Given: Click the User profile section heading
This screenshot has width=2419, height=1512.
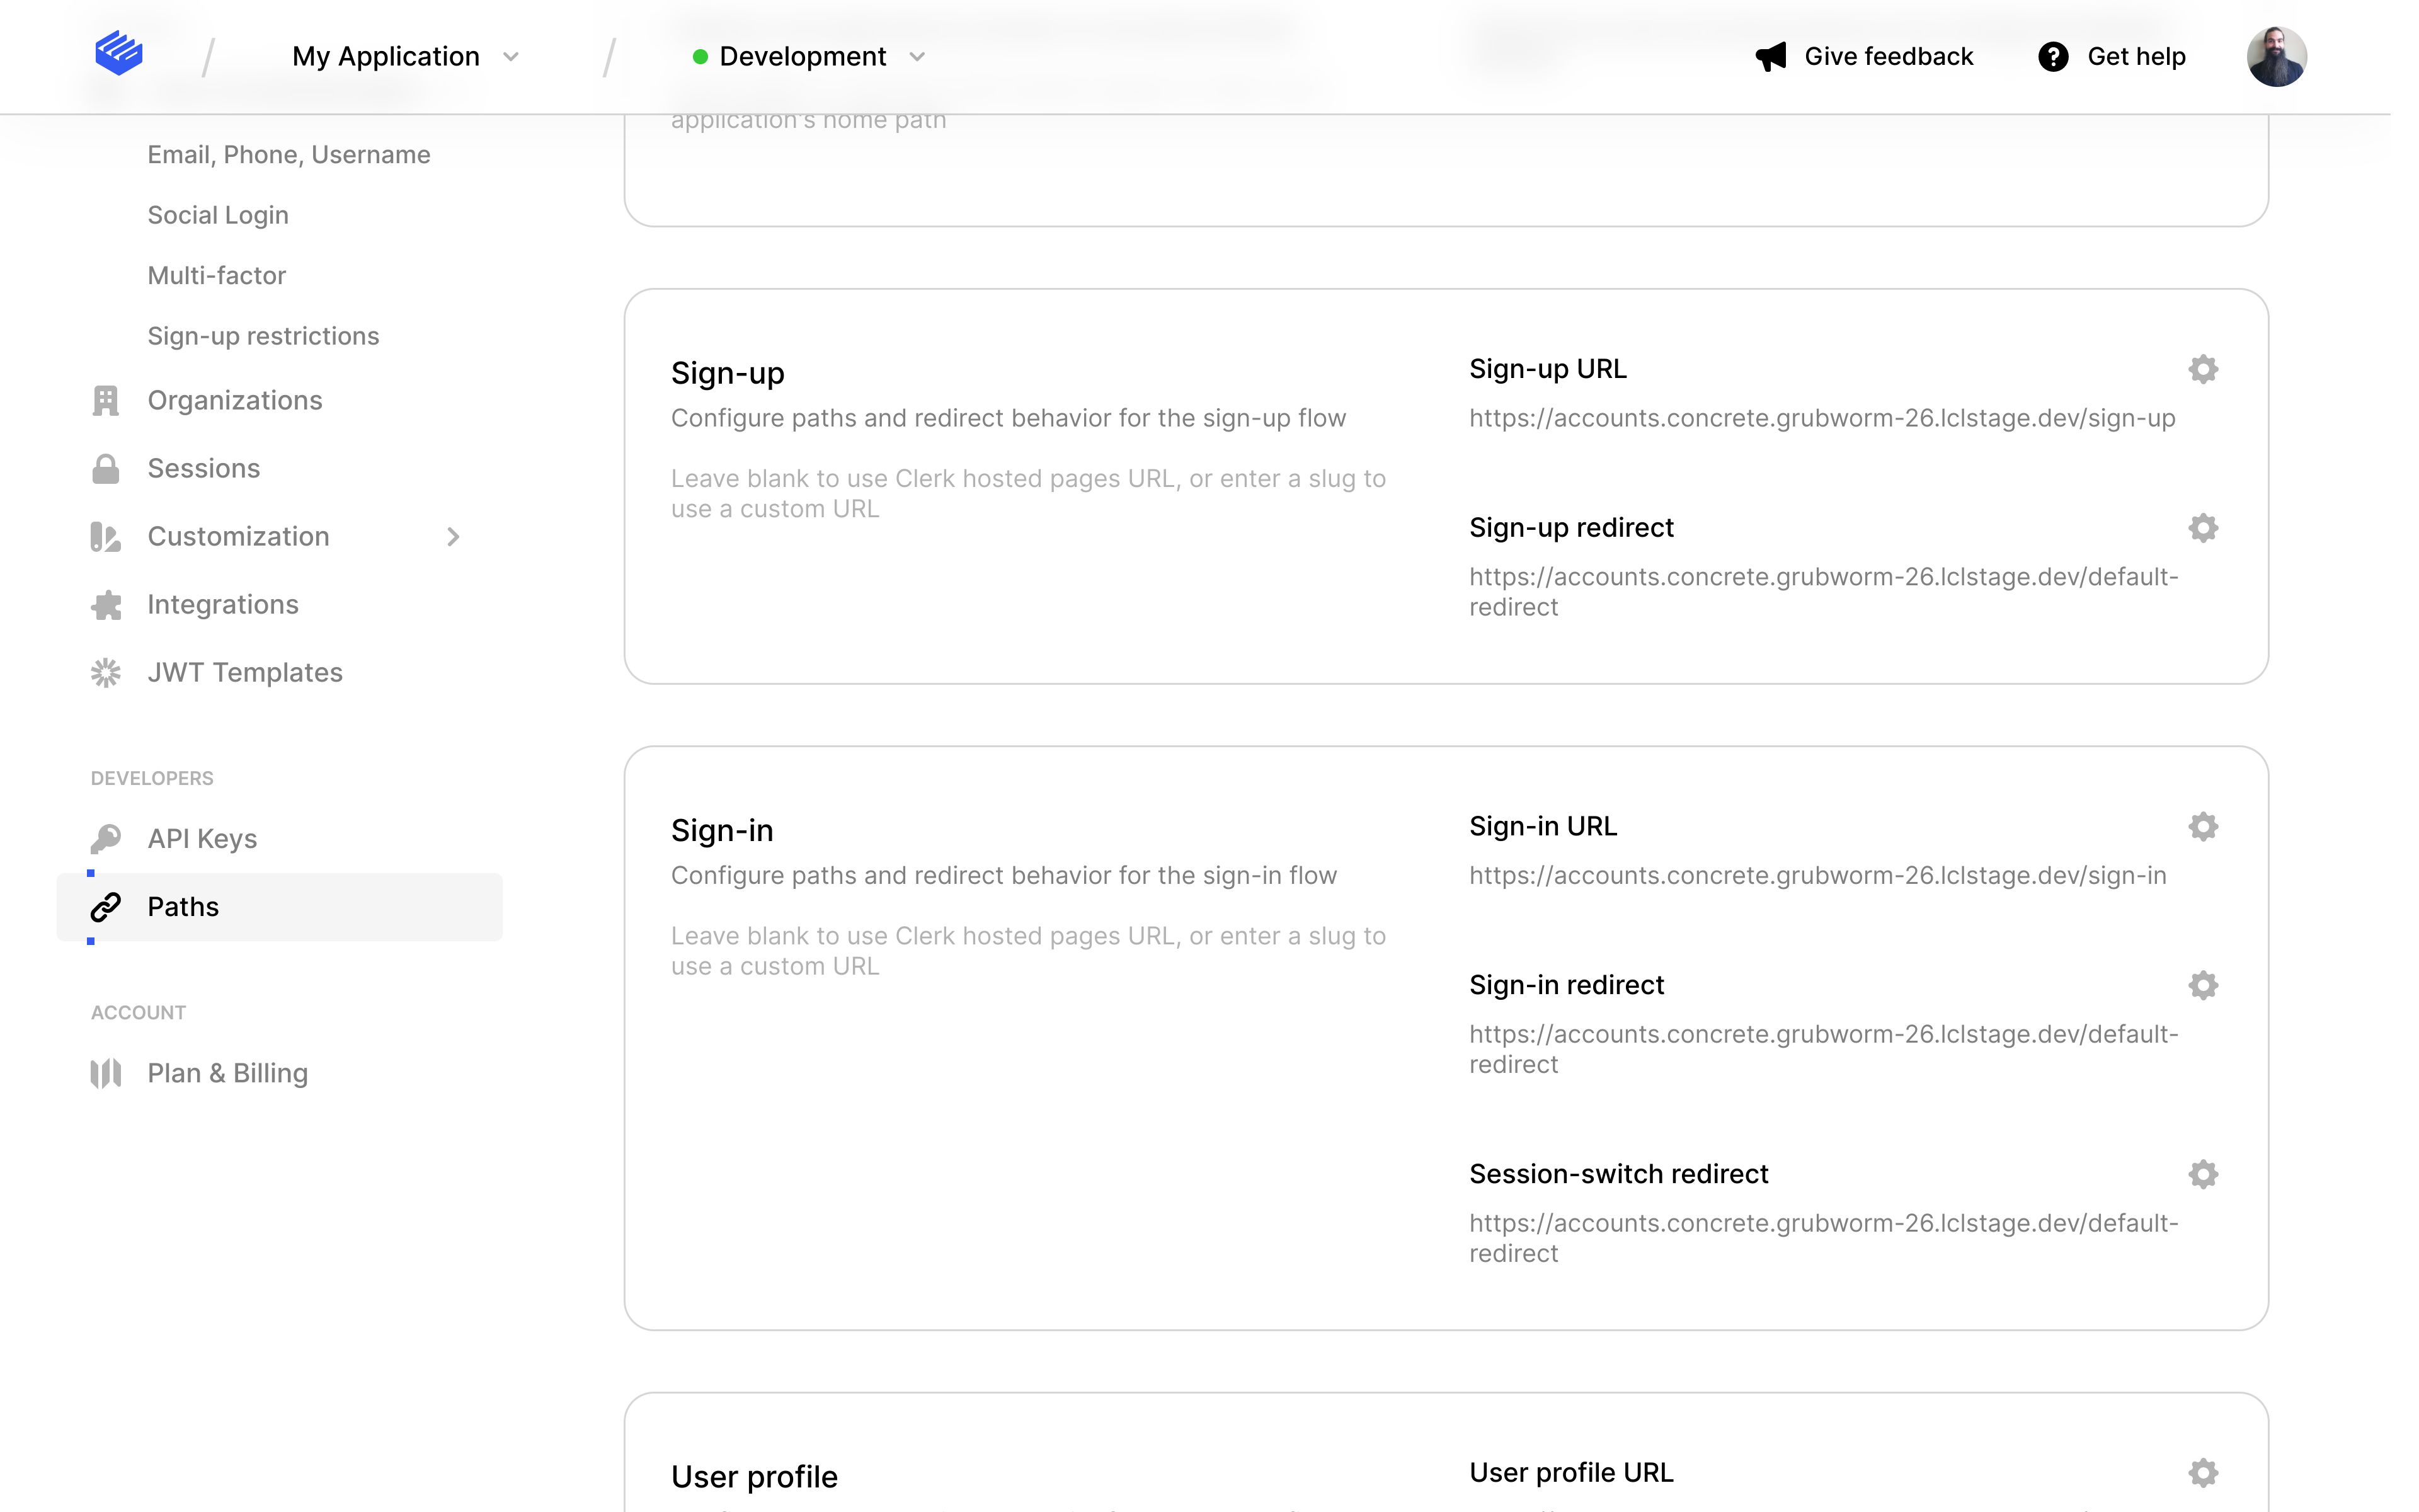Looking at the screenshot, I should click(x=755, y=1477).
